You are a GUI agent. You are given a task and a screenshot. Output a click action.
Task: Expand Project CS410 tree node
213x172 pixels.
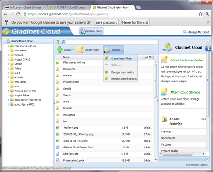(9, 59)
